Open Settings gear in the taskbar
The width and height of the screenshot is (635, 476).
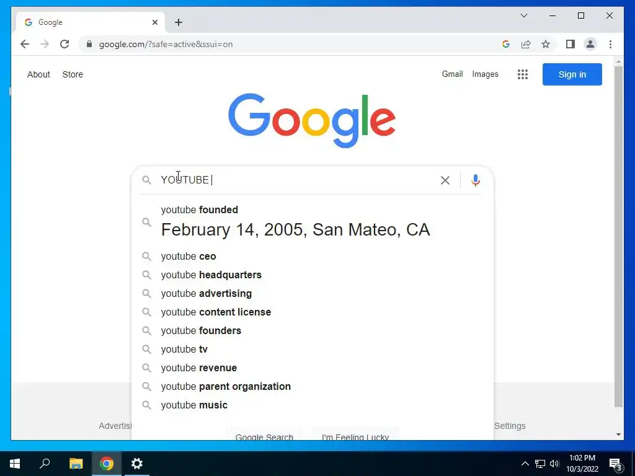tap(137, 464)
